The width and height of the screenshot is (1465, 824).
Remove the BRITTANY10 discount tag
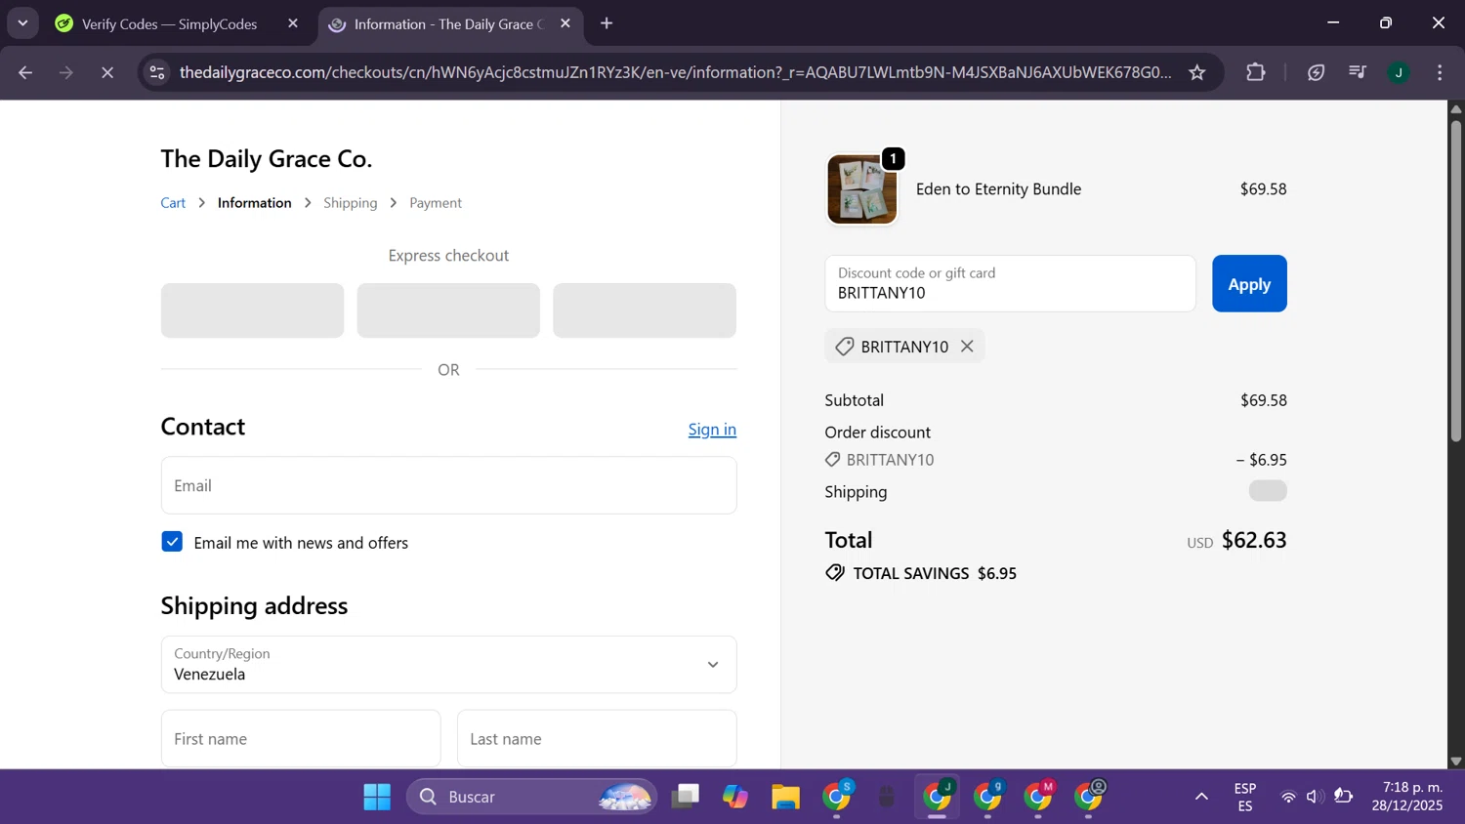coord(967,347)
